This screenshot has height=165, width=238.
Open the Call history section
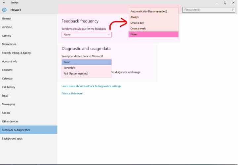pos(28,87)
